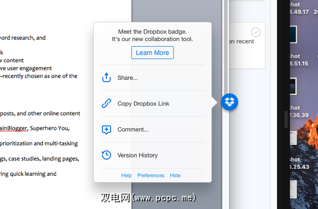Choose Copy Dropbox Link
The image size is (318, 209).
click(x=143, y=104)
